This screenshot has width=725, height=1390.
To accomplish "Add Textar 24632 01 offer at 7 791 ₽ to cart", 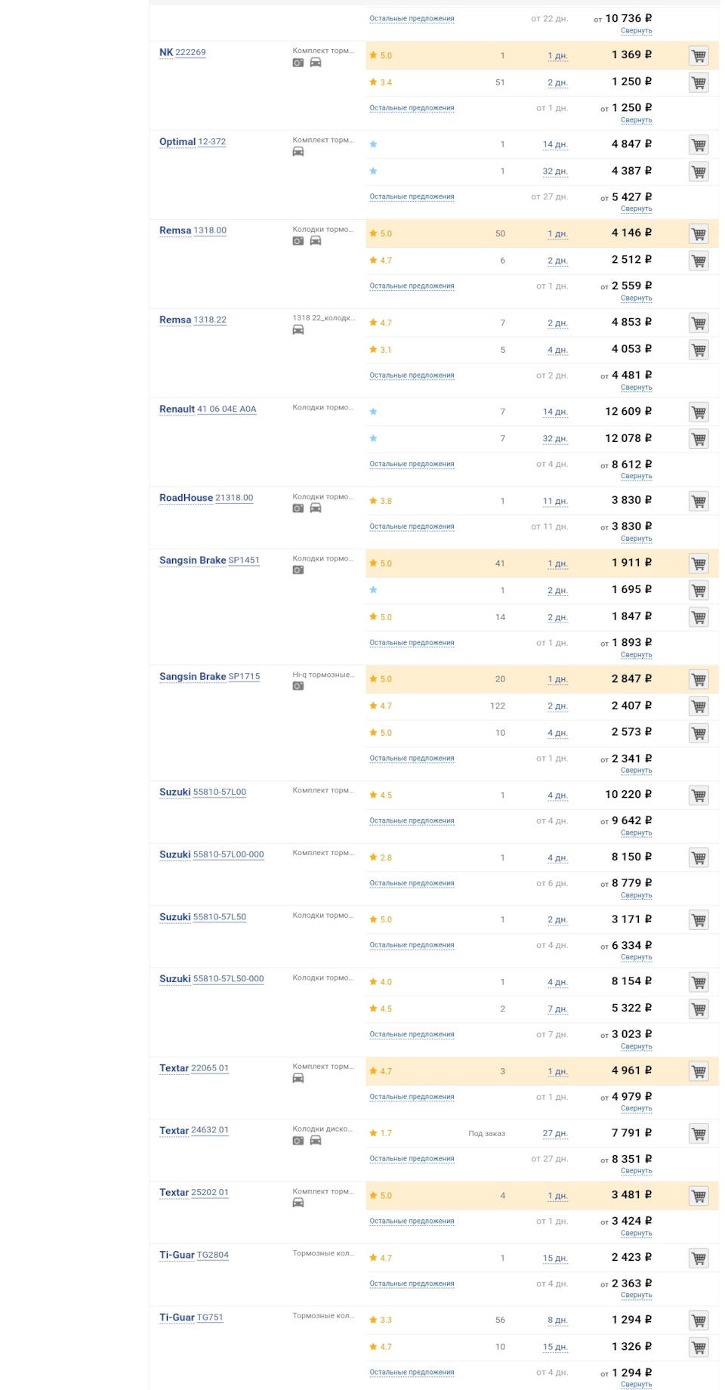I will pyautogui.click(x=699, y=1134).
